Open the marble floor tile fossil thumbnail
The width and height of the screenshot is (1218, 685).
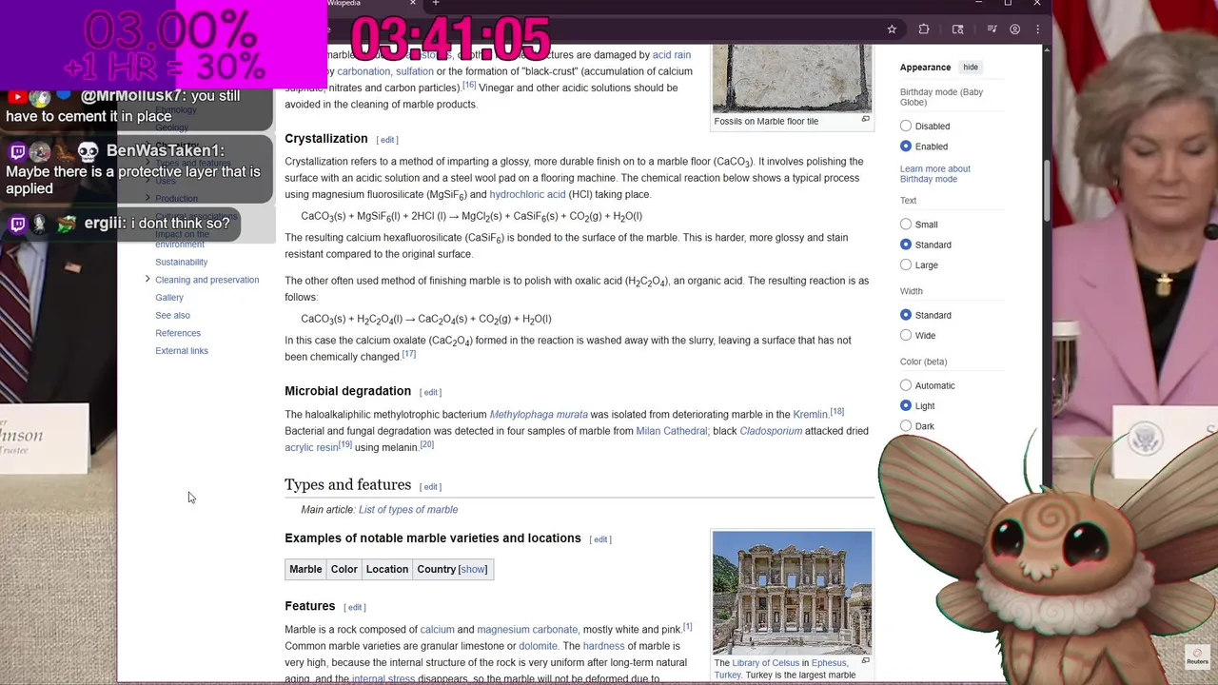coord(792,78)
